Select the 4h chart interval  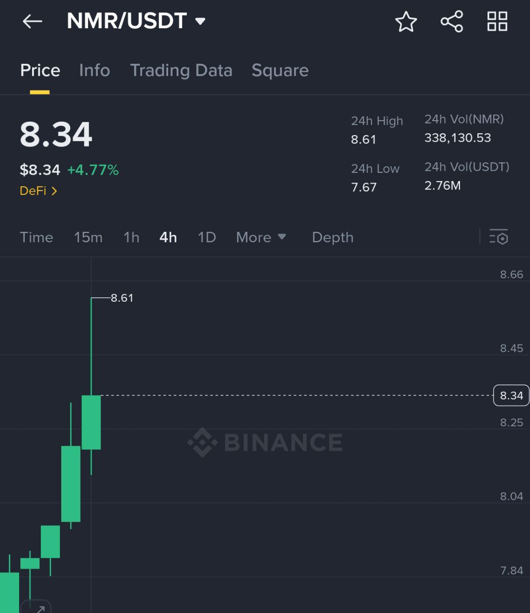168,237
